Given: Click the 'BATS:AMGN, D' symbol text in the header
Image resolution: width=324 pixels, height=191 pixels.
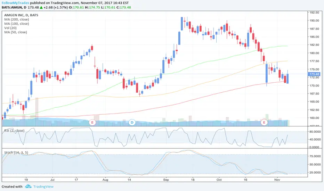Looking at the screenshot, I should (x=14, y=7).
